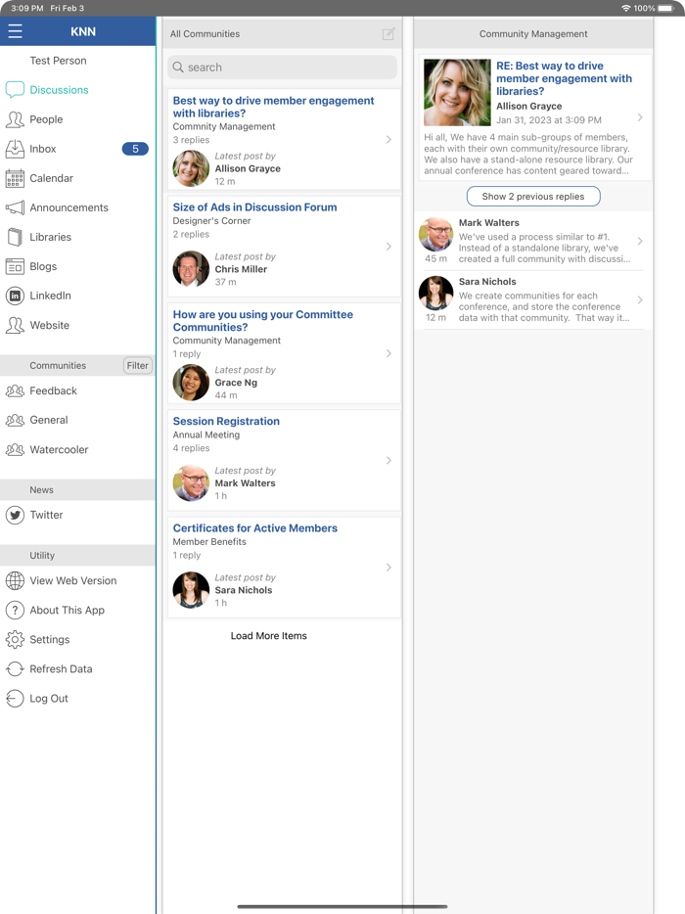Click the View Web Version globe icon
Screen dimensions: 685x914
[x=15, y=580]
